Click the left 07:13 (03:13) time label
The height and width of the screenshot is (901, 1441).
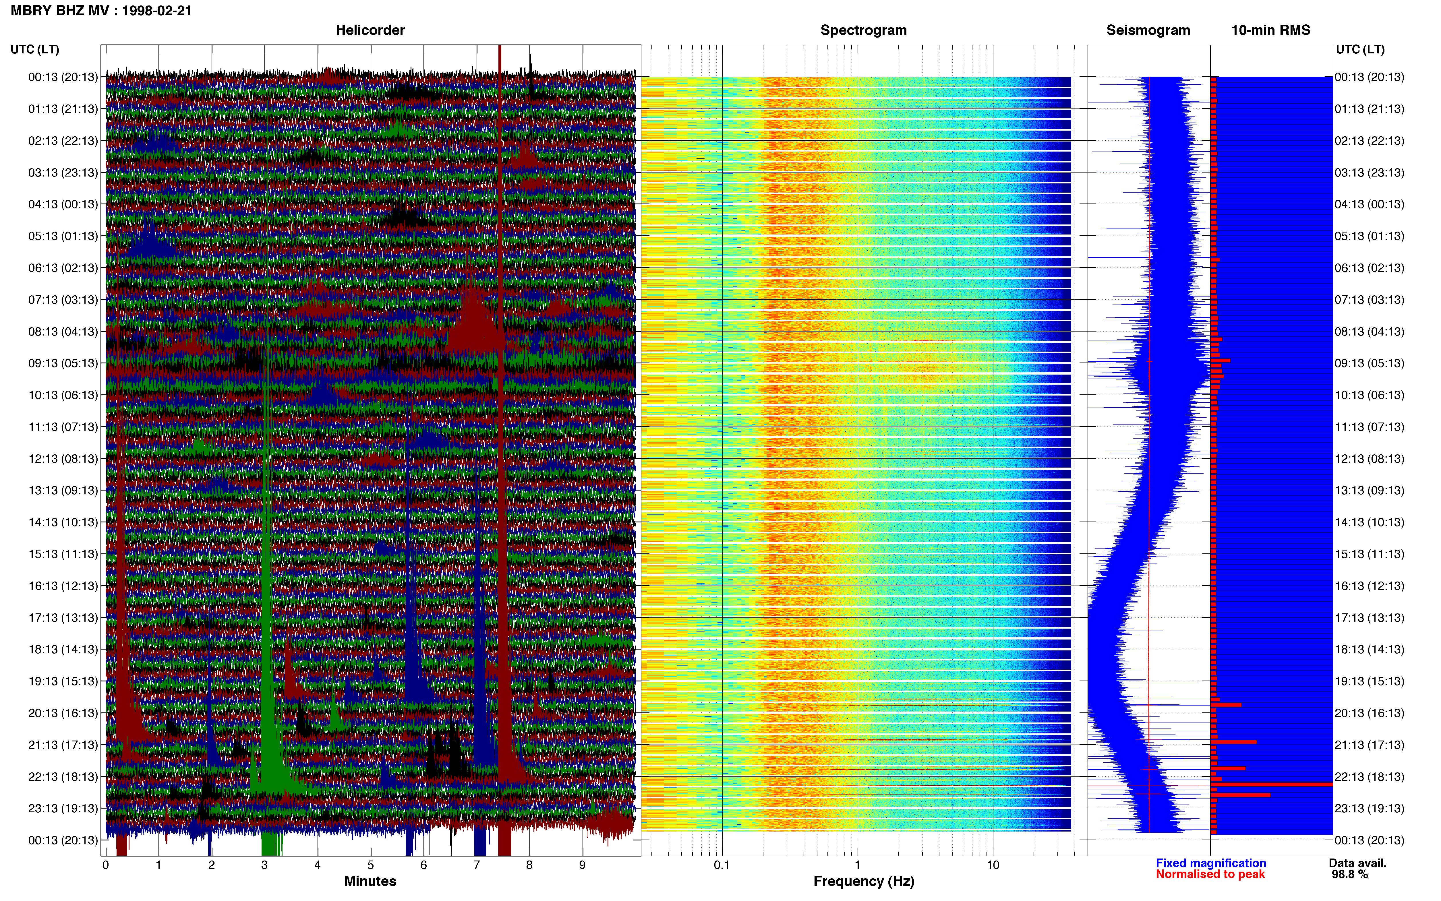coord(63,300)
